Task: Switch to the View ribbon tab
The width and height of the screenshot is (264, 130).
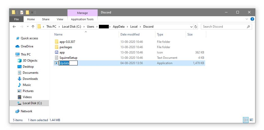Action: point(60,19)
